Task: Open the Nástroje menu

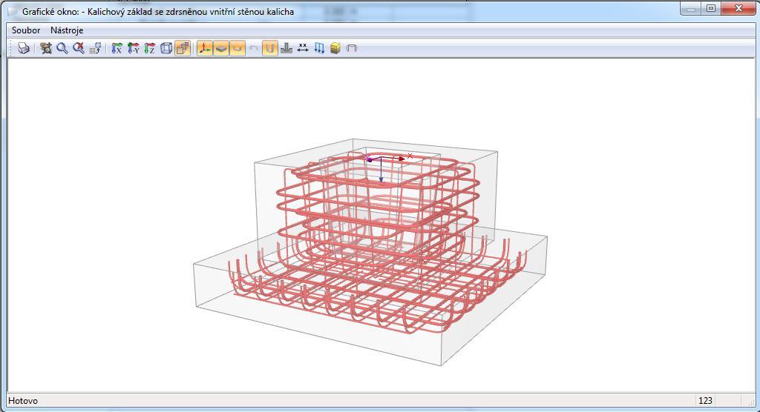Action: pos(67,30)
